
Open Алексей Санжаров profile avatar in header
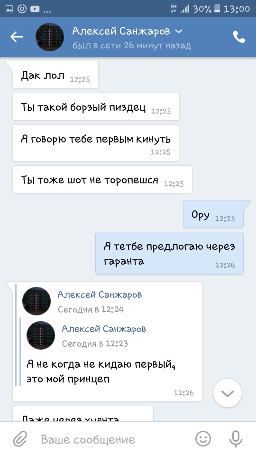(50, 37)
